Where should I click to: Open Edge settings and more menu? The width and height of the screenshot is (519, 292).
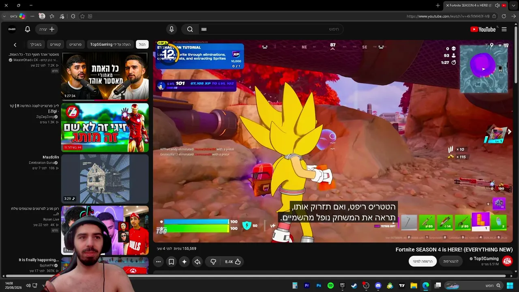point(32,16)
